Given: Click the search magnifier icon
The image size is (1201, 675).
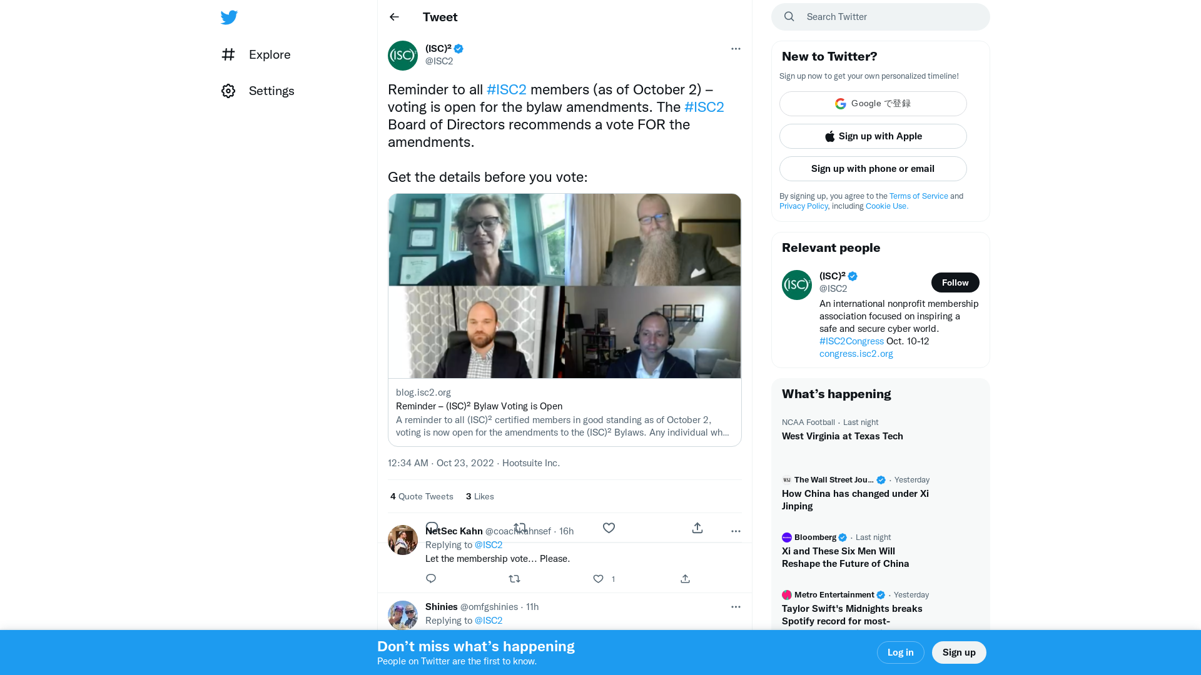Looking at the screenshot, I should 789,16.
